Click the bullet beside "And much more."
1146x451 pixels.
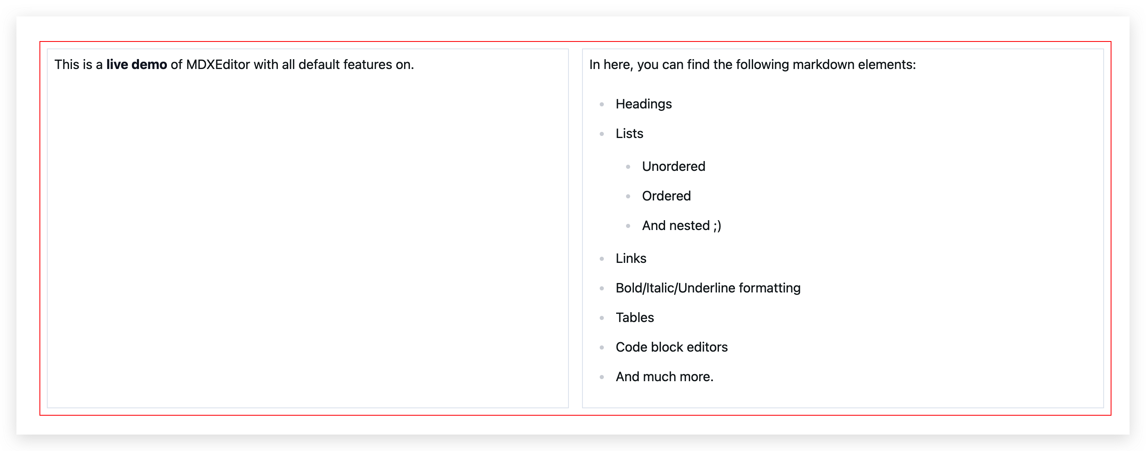point(601,377)
